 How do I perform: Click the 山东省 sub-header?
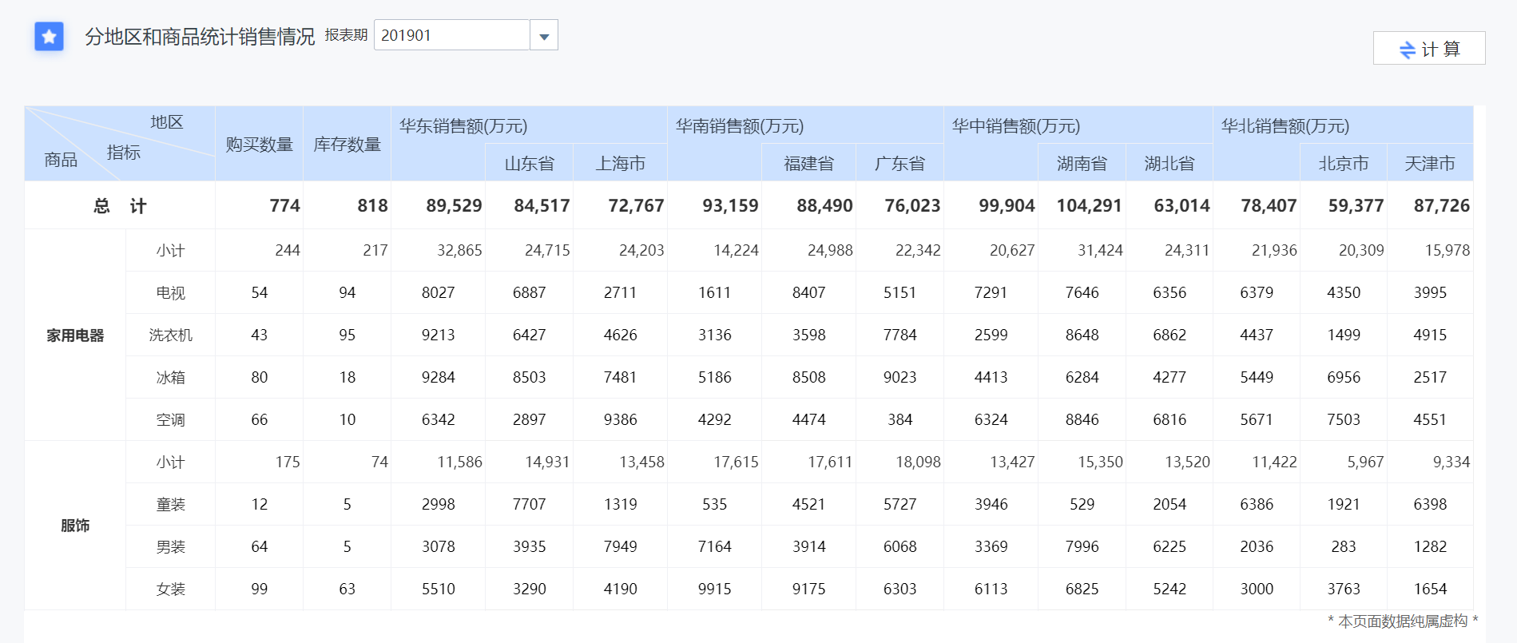[x=530, y=163]
